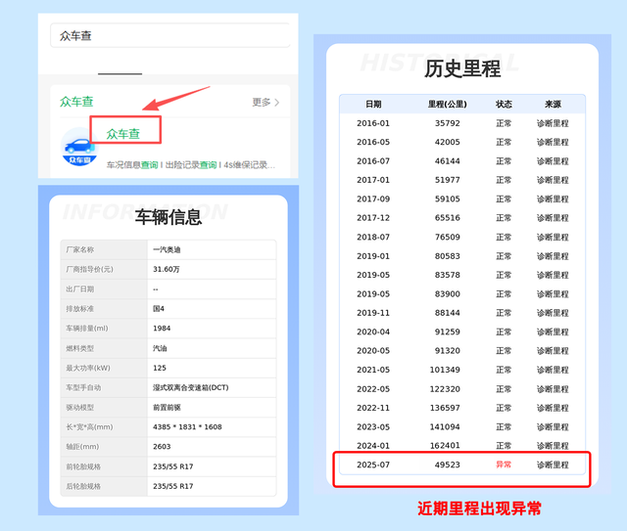Open the 众车查 blue car logo icon
The image size is (627, 531).
point(79,147)
